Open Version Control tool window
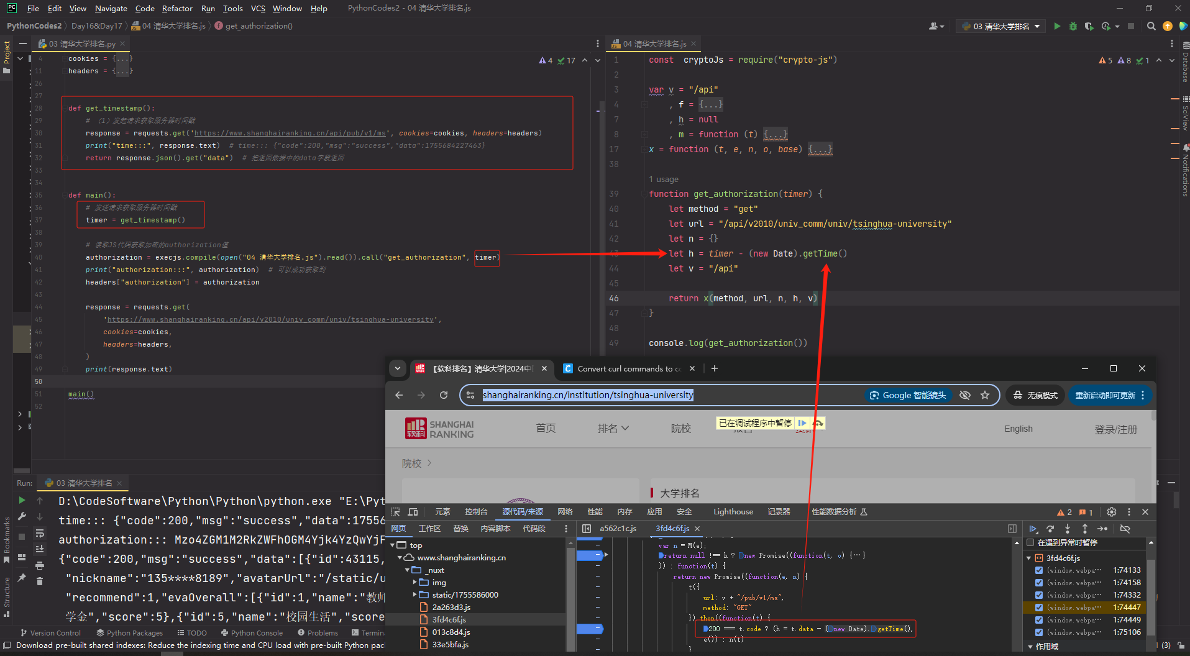Image resolution: width=1190 pixels, height=656 pixels. (x=50, y=633)
